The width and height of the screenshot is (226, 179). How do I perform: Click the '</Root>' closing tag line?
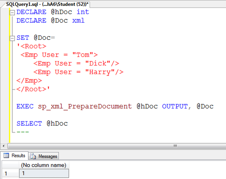[x=33, y=89]
